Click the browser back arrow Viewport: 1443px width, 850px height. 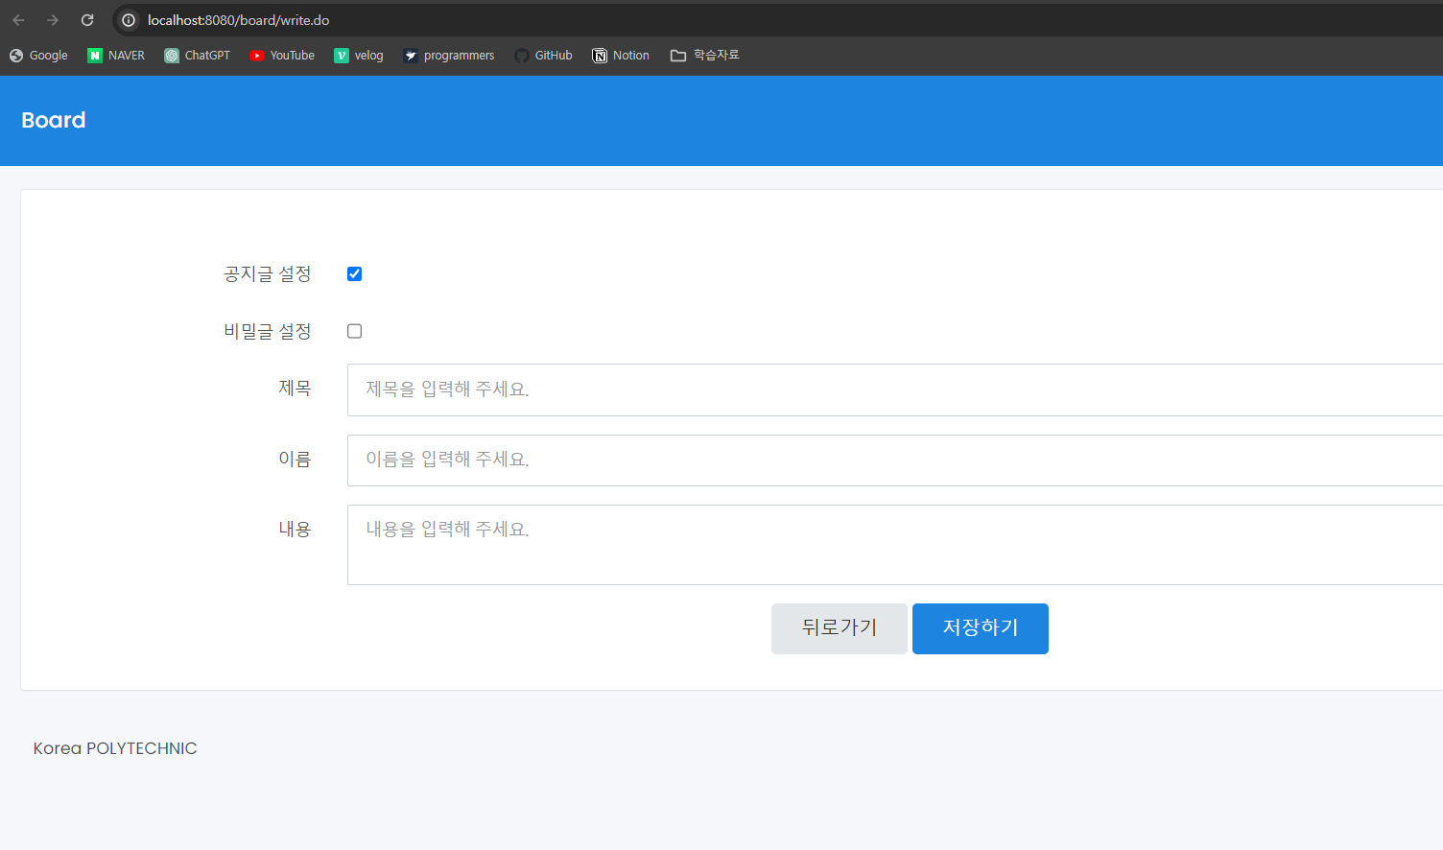[18, 20]
